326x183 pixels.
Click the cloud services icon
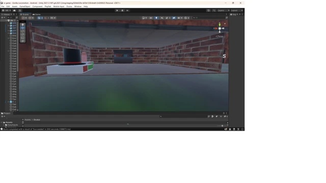(x=14, y=10)
